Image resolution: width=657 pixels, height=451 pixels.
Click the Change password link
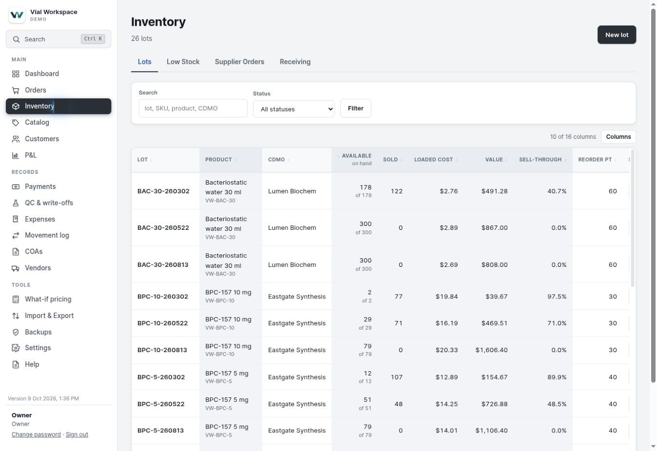36,434
